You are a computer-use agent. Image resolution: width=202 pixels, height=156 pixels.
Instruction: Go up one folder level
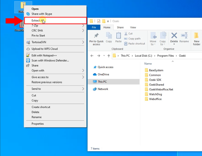[x=109, y=56]
